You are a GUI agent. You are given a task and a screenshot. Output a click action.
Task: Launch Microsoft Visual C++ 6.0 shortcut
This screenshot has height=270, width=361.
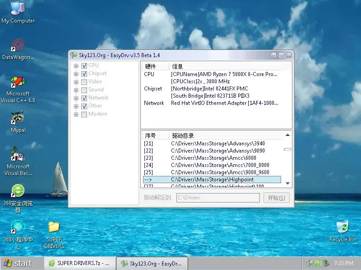(x=18, y=90)
